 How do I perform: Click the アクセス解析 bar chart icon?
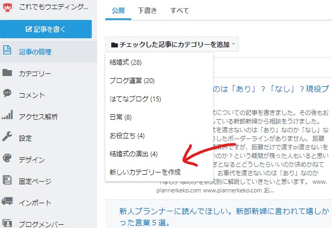tap(7, 115)
